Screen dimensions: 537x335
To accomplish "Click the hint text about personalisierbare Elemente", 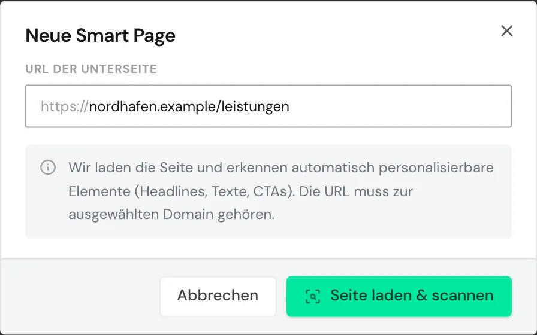I will 281,191.
